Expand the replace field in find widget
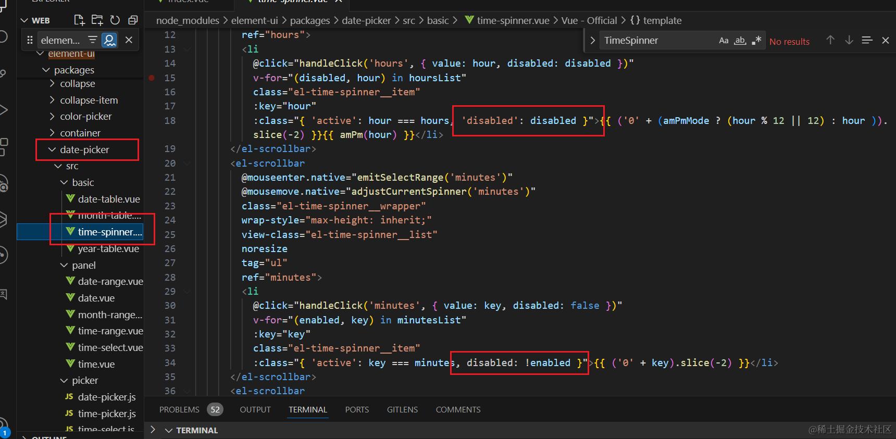This screenshot has height=439, width=896. pos(592,40)
